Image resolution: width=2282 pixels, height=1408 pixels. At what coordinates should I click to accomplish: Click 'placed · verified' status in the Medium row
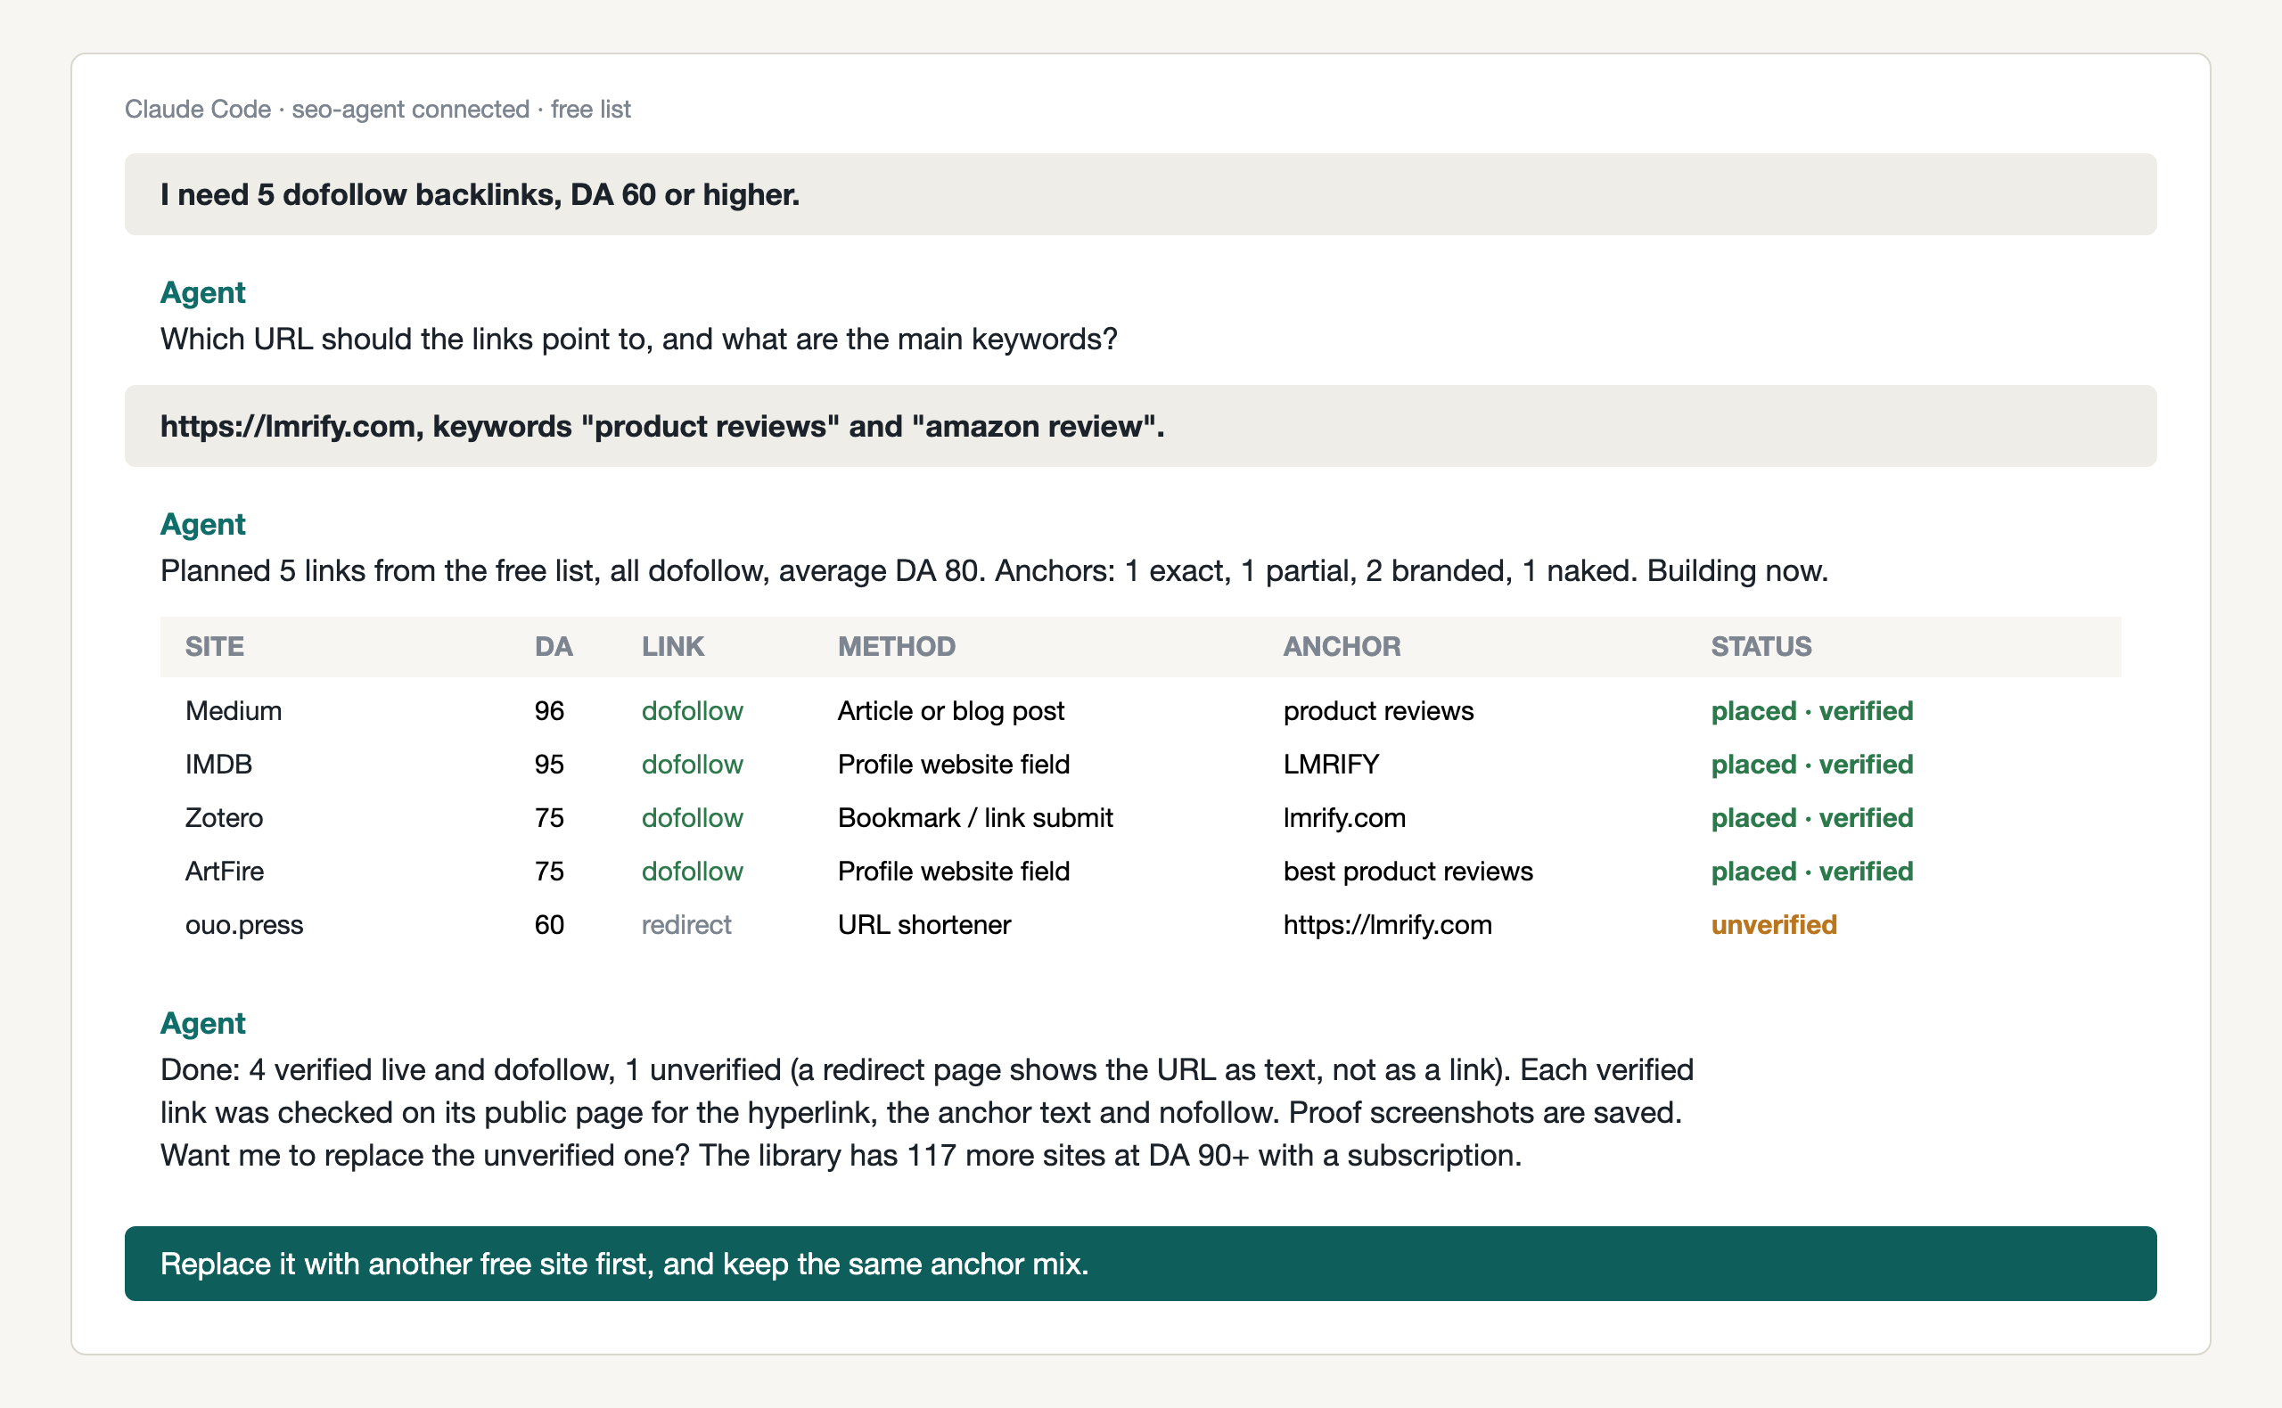[1811, 711]
